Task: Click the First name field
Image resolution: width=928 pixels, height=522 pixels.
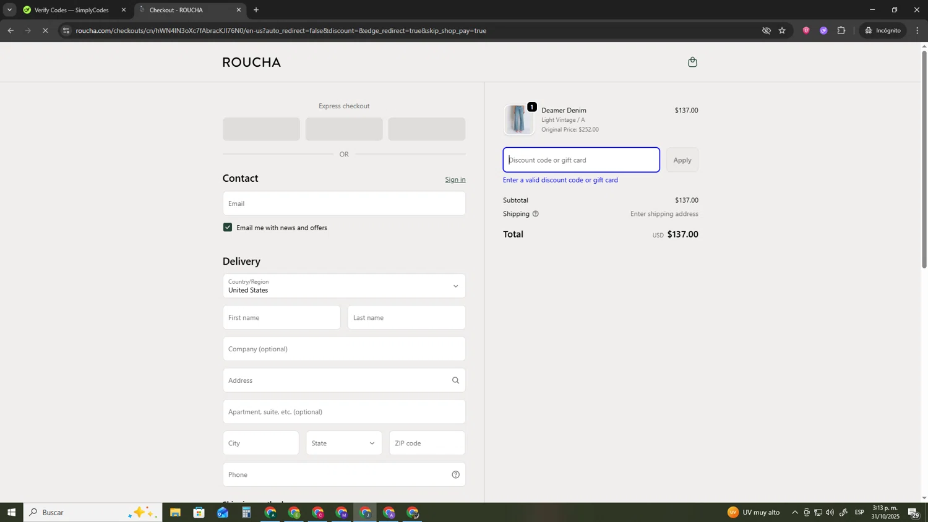Action: [281, 318]
